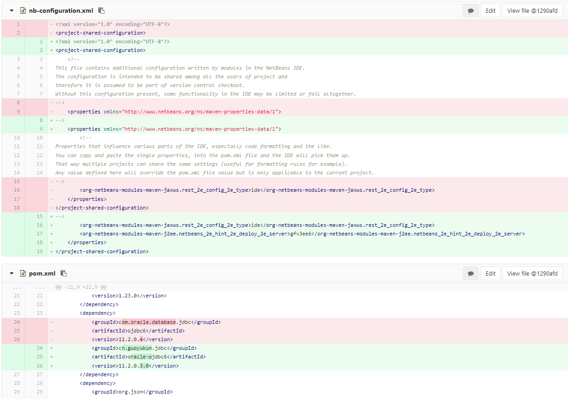Click added line with cn.guoyukun.jdbc groupId

144,348
